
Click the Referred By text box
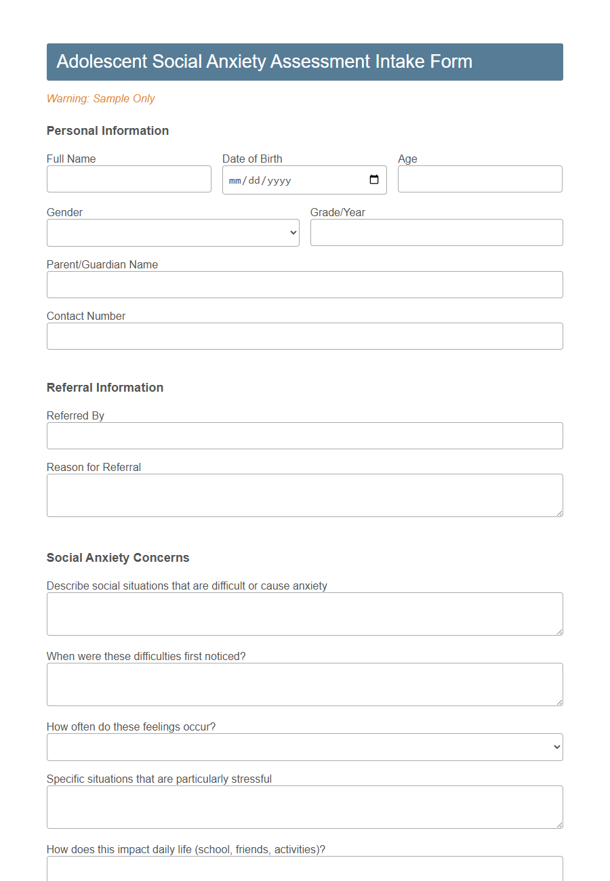point(304,436)
